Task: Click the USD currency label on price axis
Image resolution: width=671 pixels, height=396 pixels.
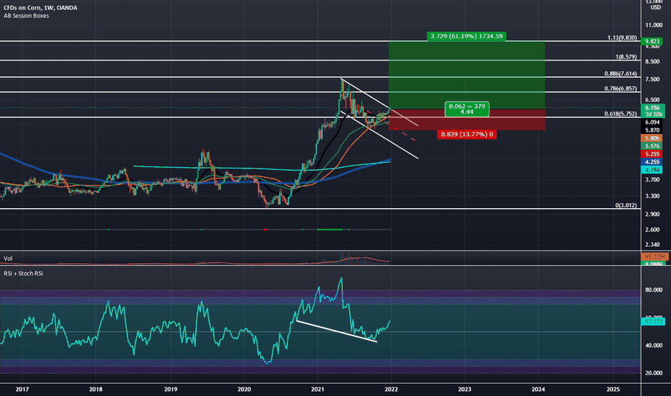Action: pos(656,8)
